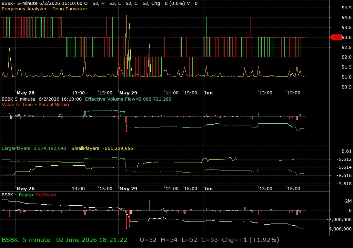Click the 51.0 price axis label
353x248 pixels.
coord(346,77)
